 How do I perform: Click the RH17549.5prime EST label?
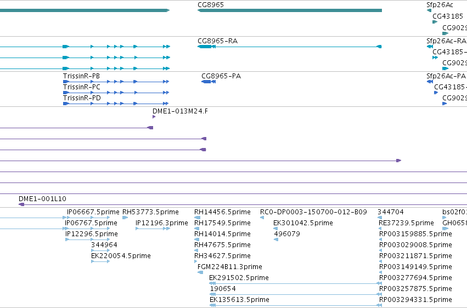click(x=222, y=223)
